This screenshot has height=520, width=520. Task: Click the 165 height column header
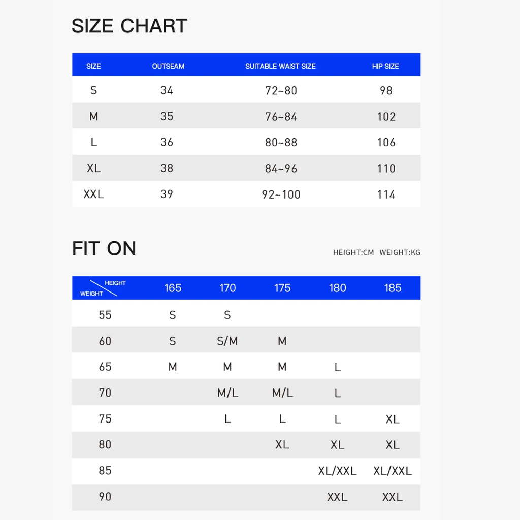click(x=173, y=288)
